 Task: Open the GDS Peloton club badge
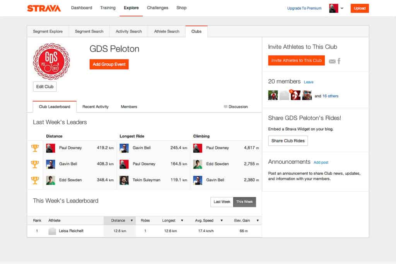coord(51,61)
